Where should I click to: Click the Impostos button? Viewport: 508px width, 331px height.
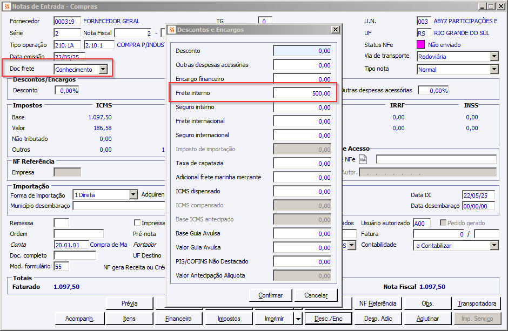[x=229, y=319]
